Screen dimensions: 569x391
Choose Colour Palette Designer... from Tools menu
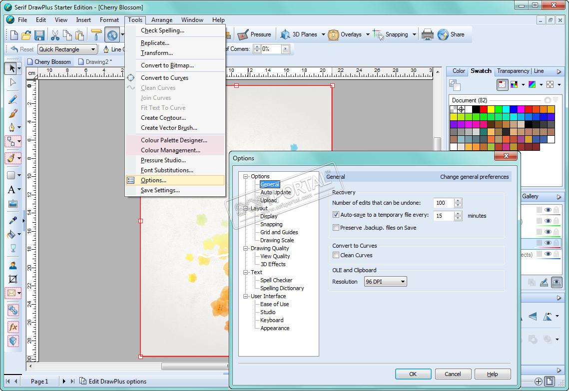pyautogui.click(x=175, y=140)
